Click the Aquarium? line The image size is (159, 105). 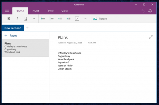(x=64, y=62)
